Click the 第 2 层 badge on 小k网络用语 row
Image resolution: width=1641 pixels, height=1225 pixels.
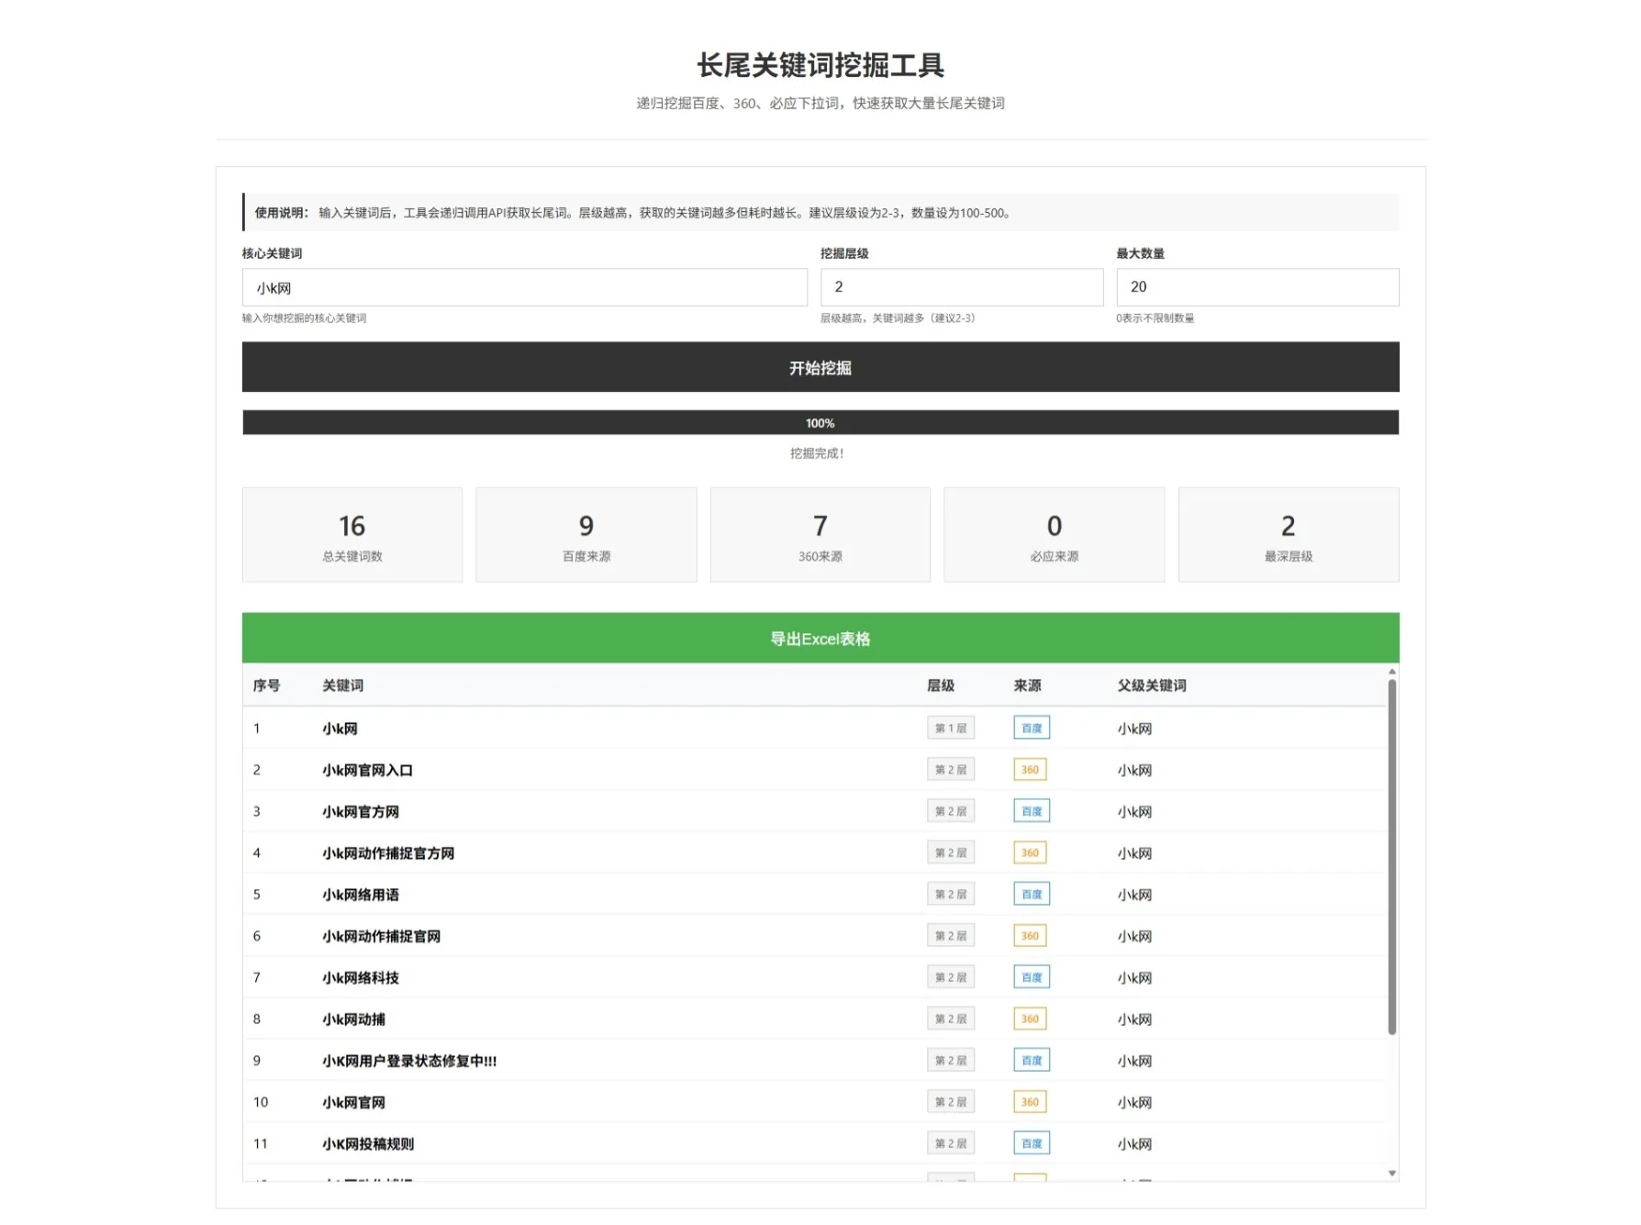[x=950, y=894]
